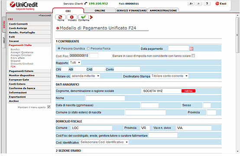
Task: Open F24 submenu link
Action: point(13,66)
